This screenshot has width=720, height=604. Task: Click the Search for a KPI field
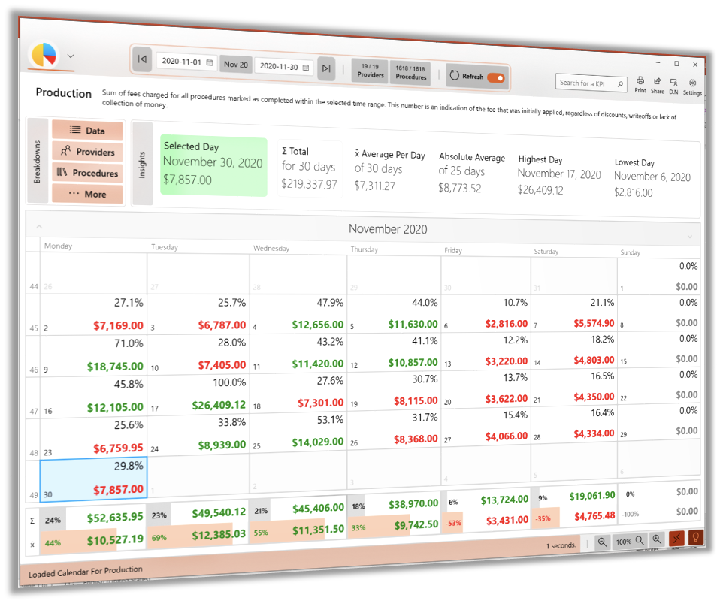[x=591, y=83]
